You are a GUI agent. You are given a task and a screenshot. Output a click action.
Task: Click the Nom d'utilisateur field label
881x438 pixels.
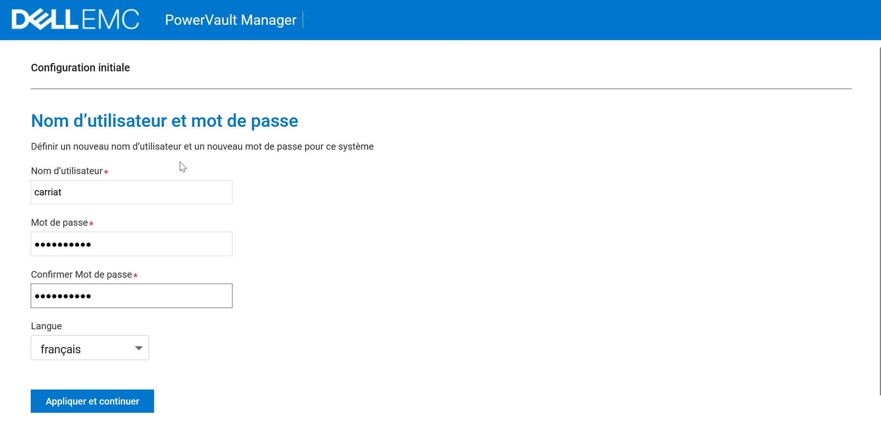67,171
